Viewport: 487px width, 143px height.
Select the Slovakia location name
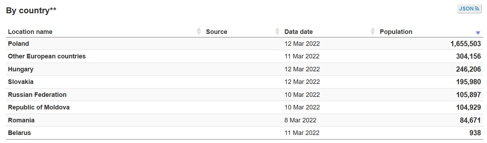pos(21,82)
